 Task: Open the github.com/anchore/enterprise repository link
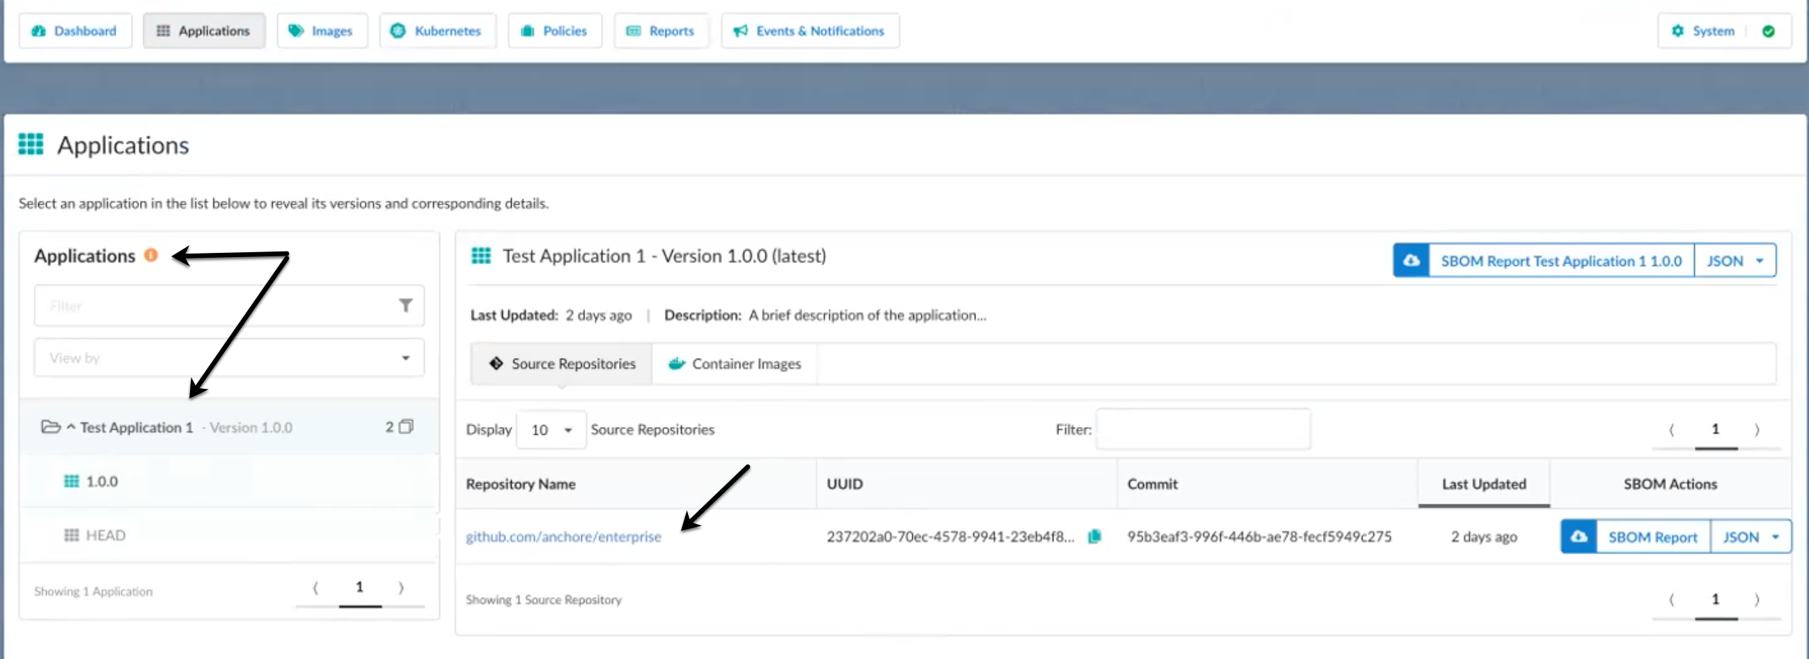tap(564, 536)
